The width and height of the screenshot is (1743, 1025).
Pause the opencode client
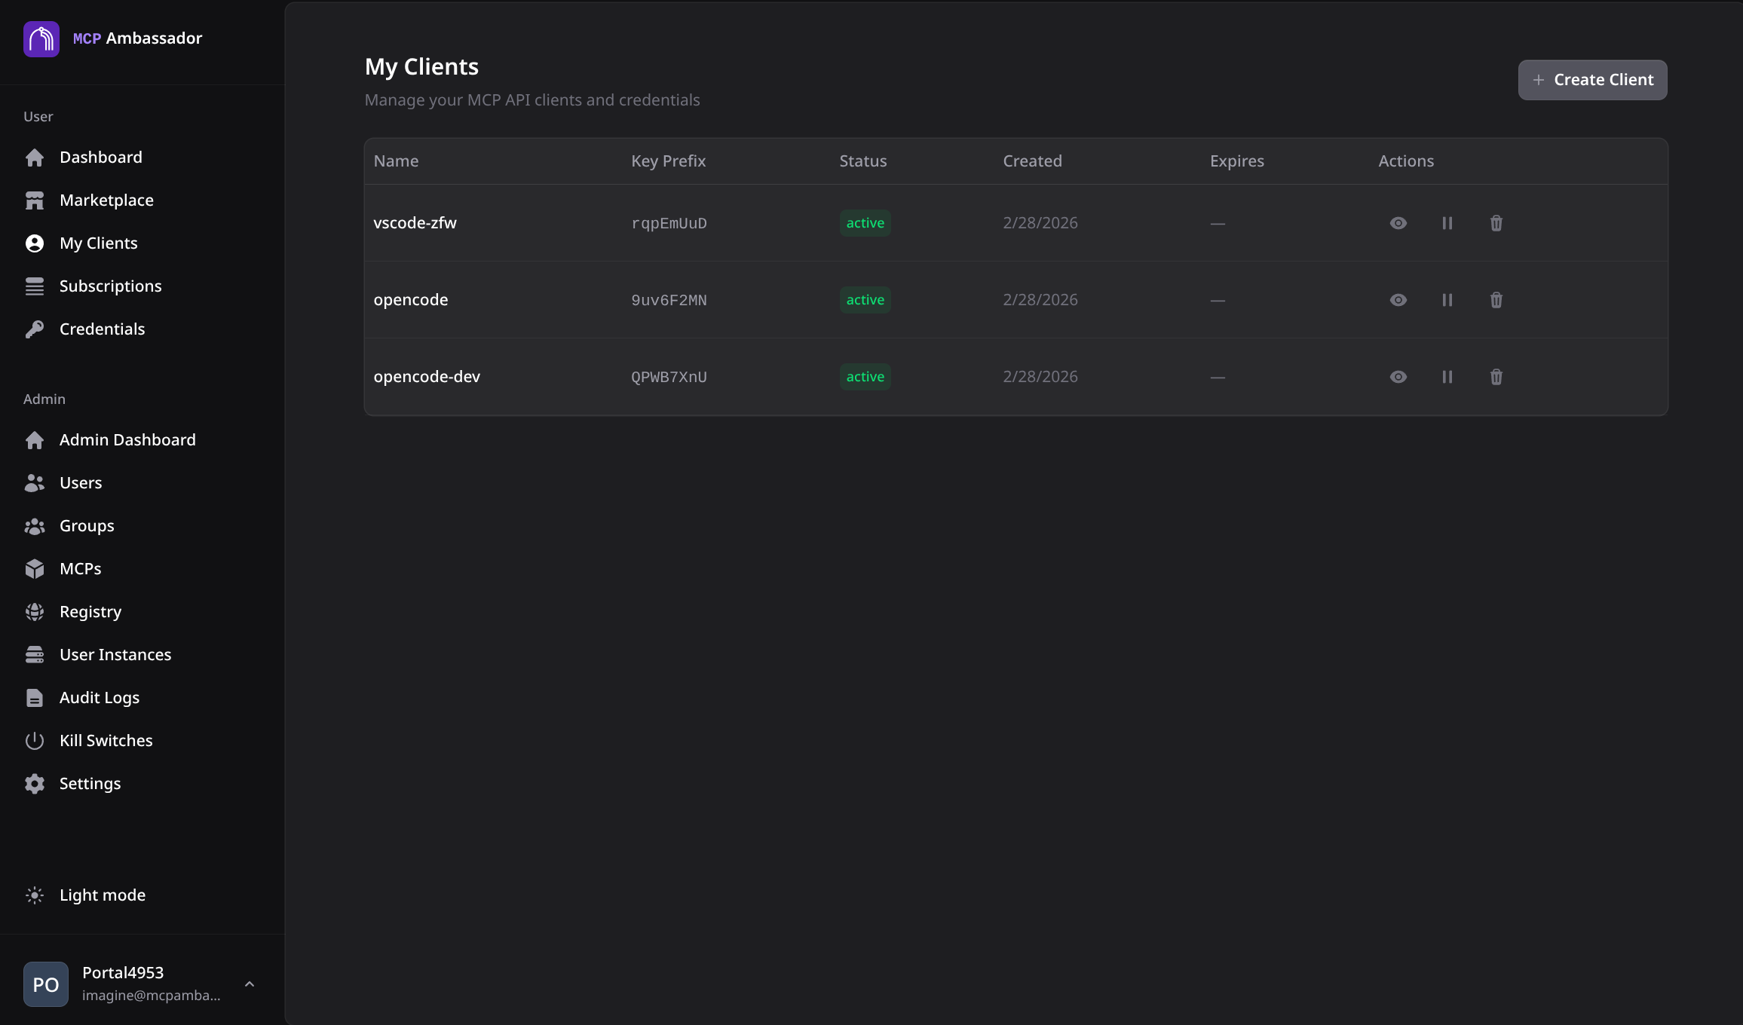click(x=1447, y=300)
